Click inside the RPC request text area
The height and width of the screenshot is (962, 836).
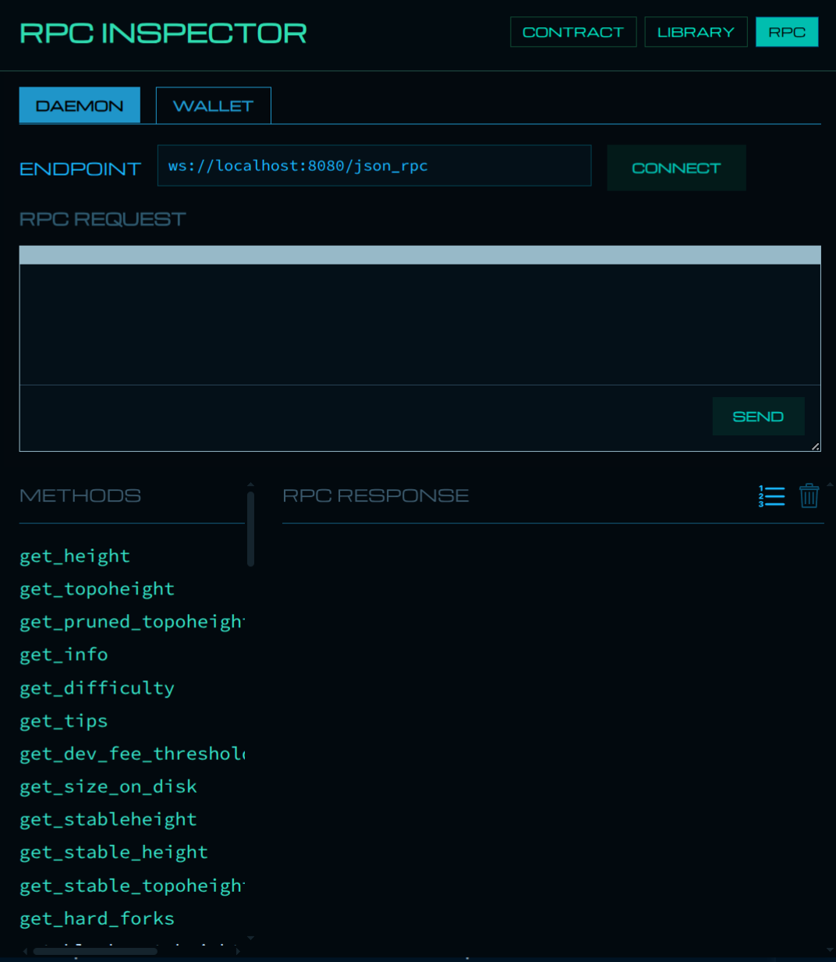(x=420, y=324)
